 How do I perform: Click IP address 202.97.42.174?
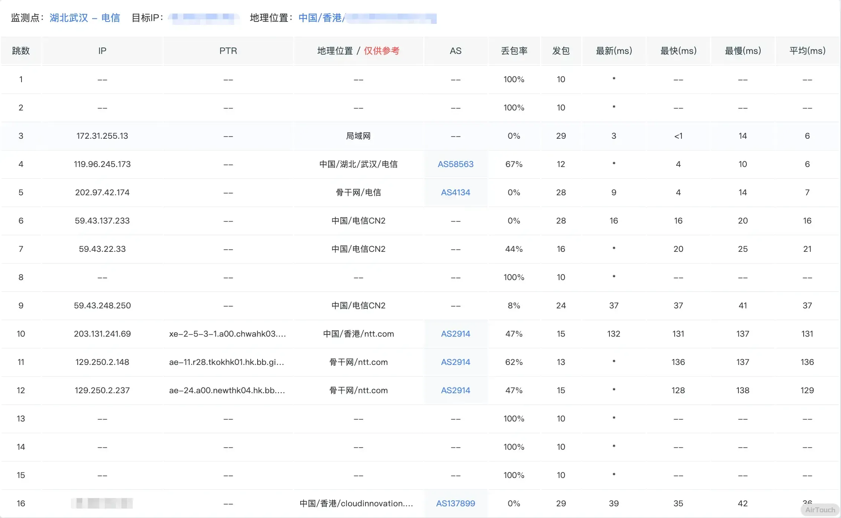tap(102, 192)
